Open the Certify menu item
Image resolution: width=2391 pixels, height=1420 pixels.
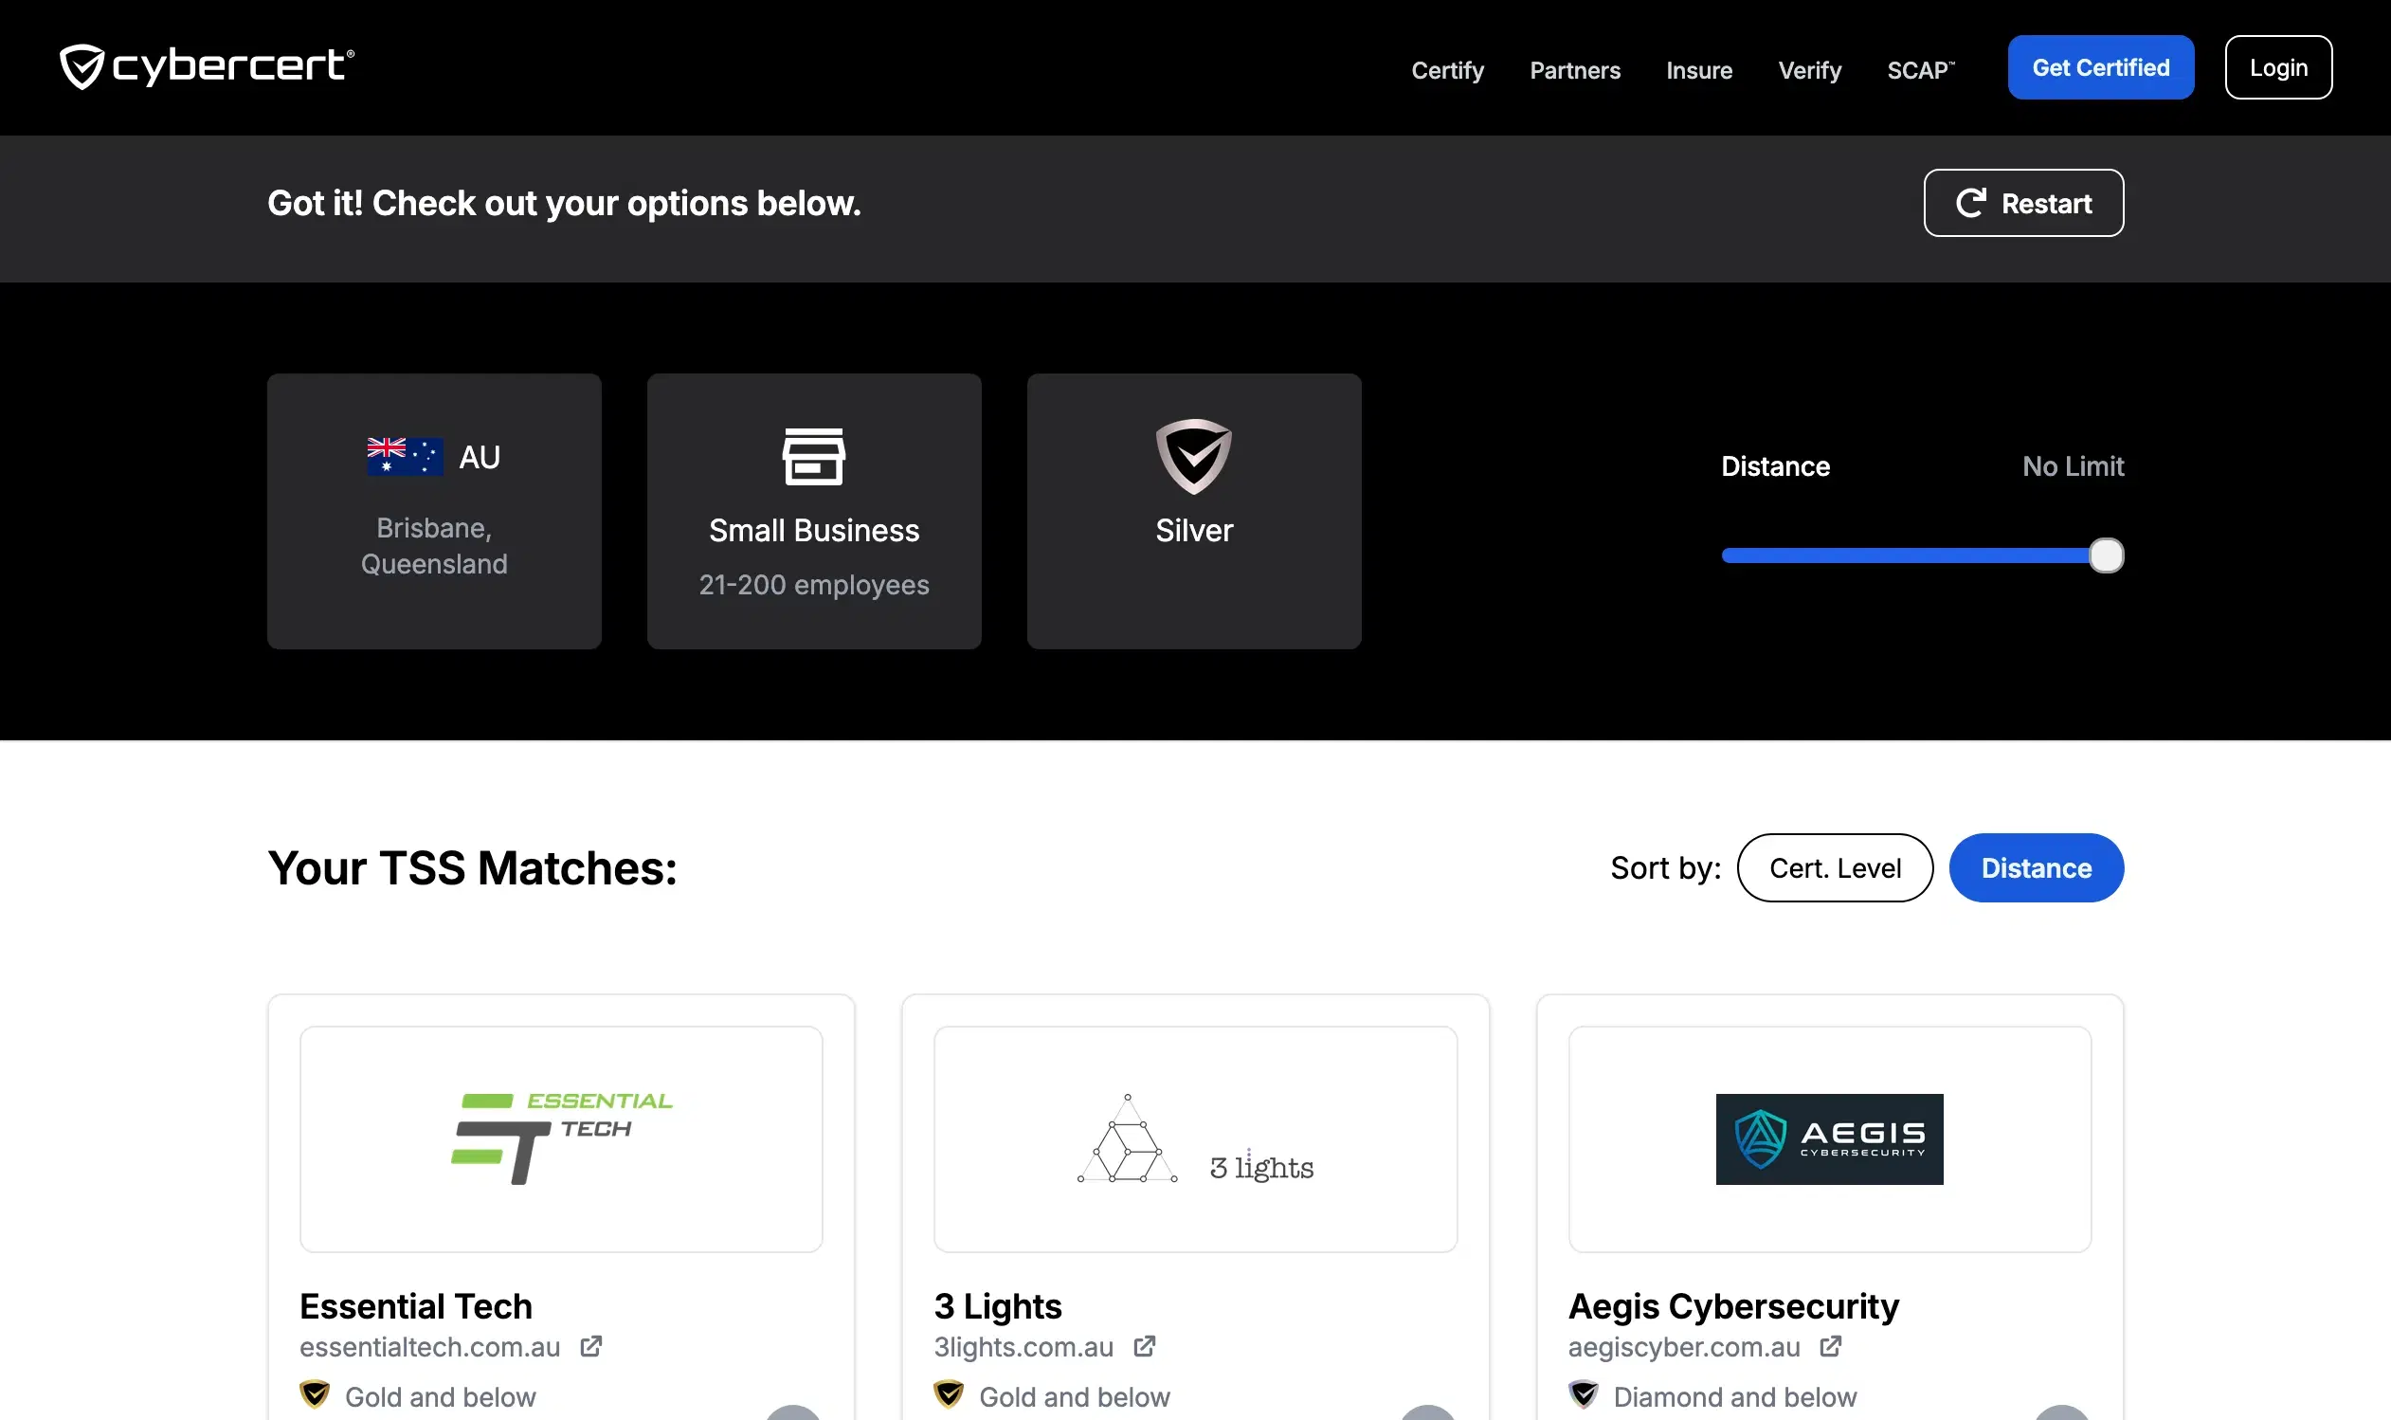(x=1447, y=70)
